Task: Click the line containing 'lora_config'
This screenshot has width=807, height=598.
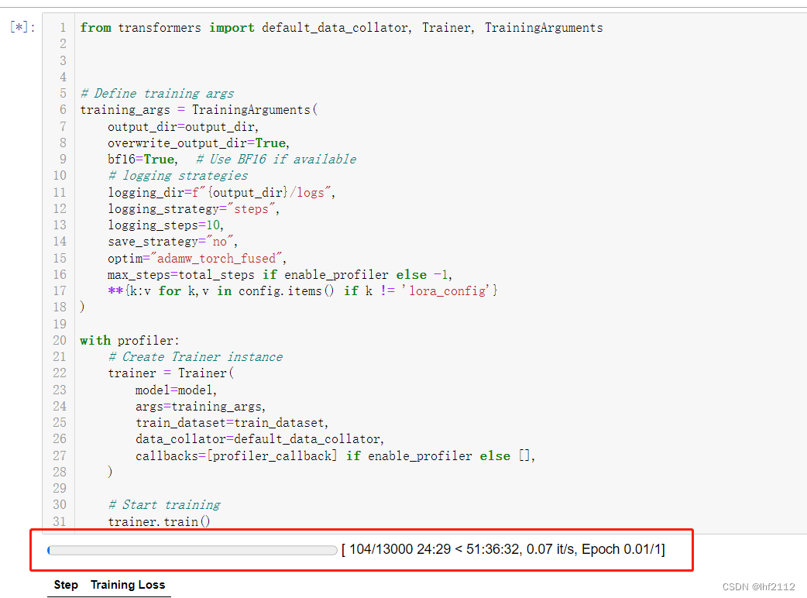Action: point(303,291)
